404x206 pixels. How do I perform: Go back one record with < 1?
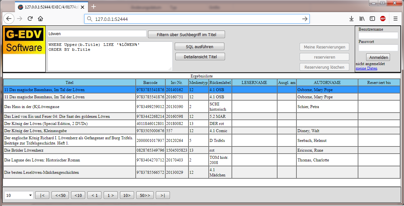pos(94,195)
